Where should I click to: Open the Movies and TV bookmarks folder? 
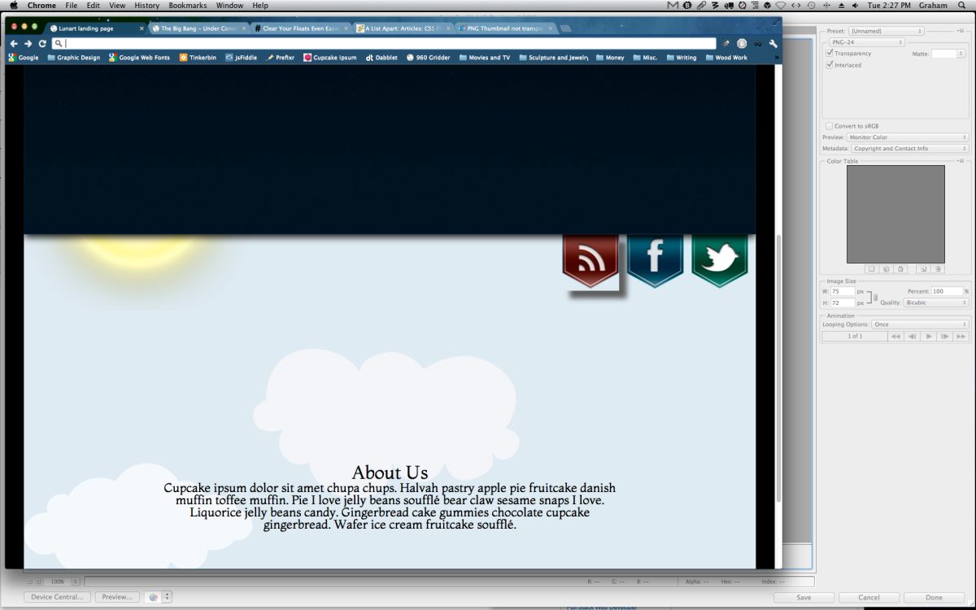coord(485,58)
